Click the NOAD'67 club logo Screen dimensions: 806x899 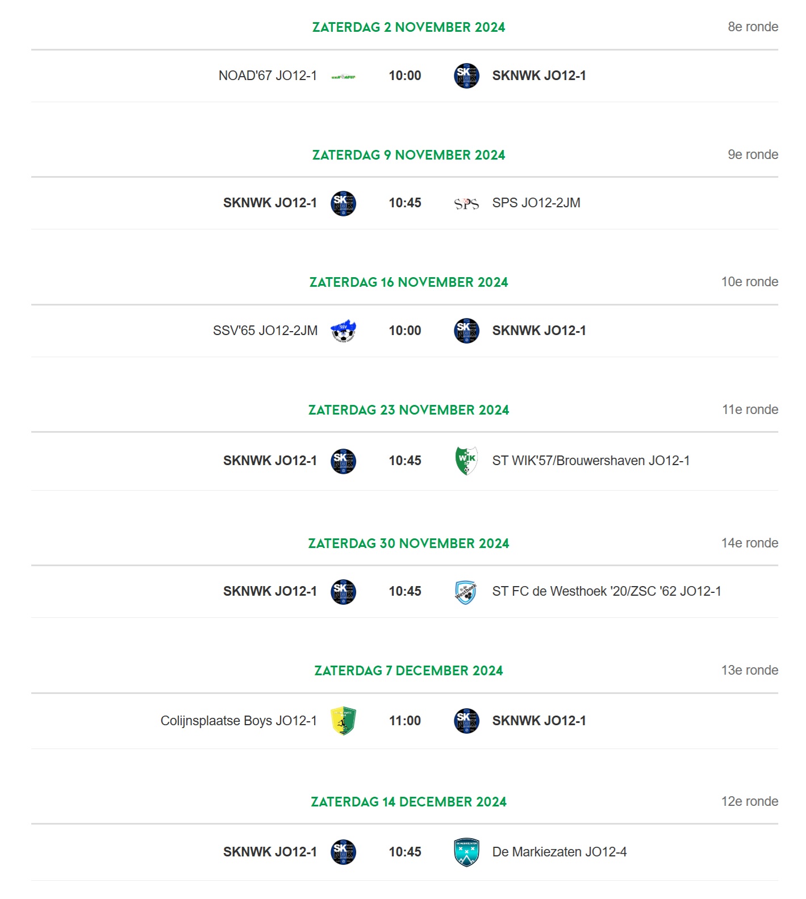[x=343, y=76]
